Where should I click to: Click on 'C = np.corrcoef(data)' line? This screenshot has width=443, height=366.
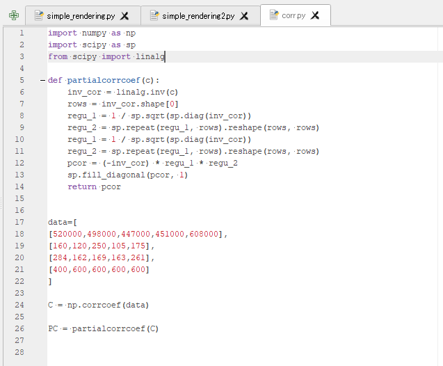click(98, 305)
